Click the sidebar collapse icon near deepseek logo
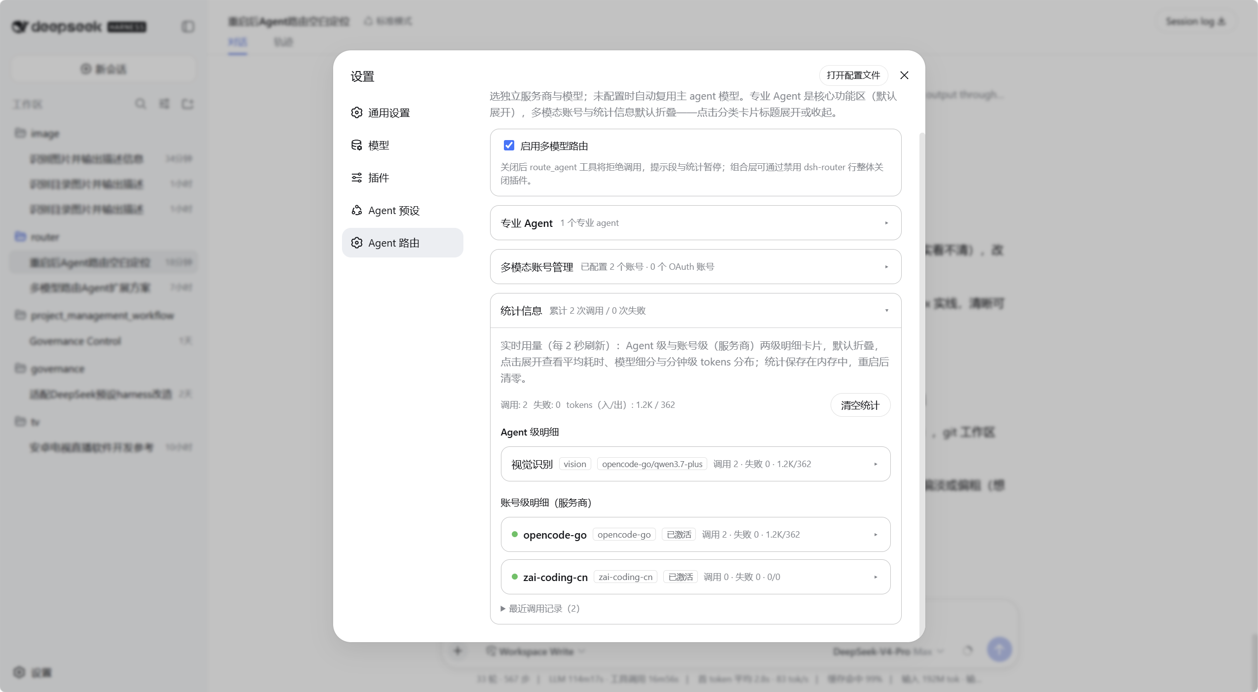The image size is (1258, 692). tap(188, 26)
